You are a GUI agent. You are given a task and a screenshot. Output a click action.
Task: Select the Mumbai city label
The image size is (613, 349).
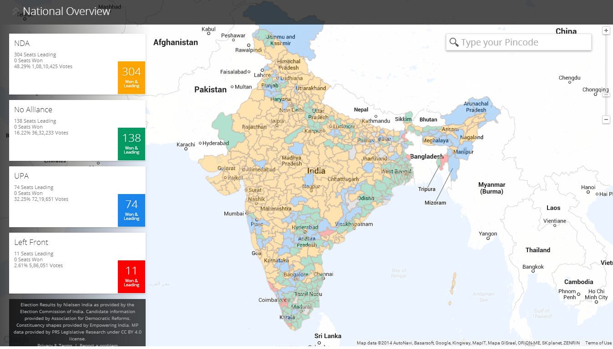[234, 214]
